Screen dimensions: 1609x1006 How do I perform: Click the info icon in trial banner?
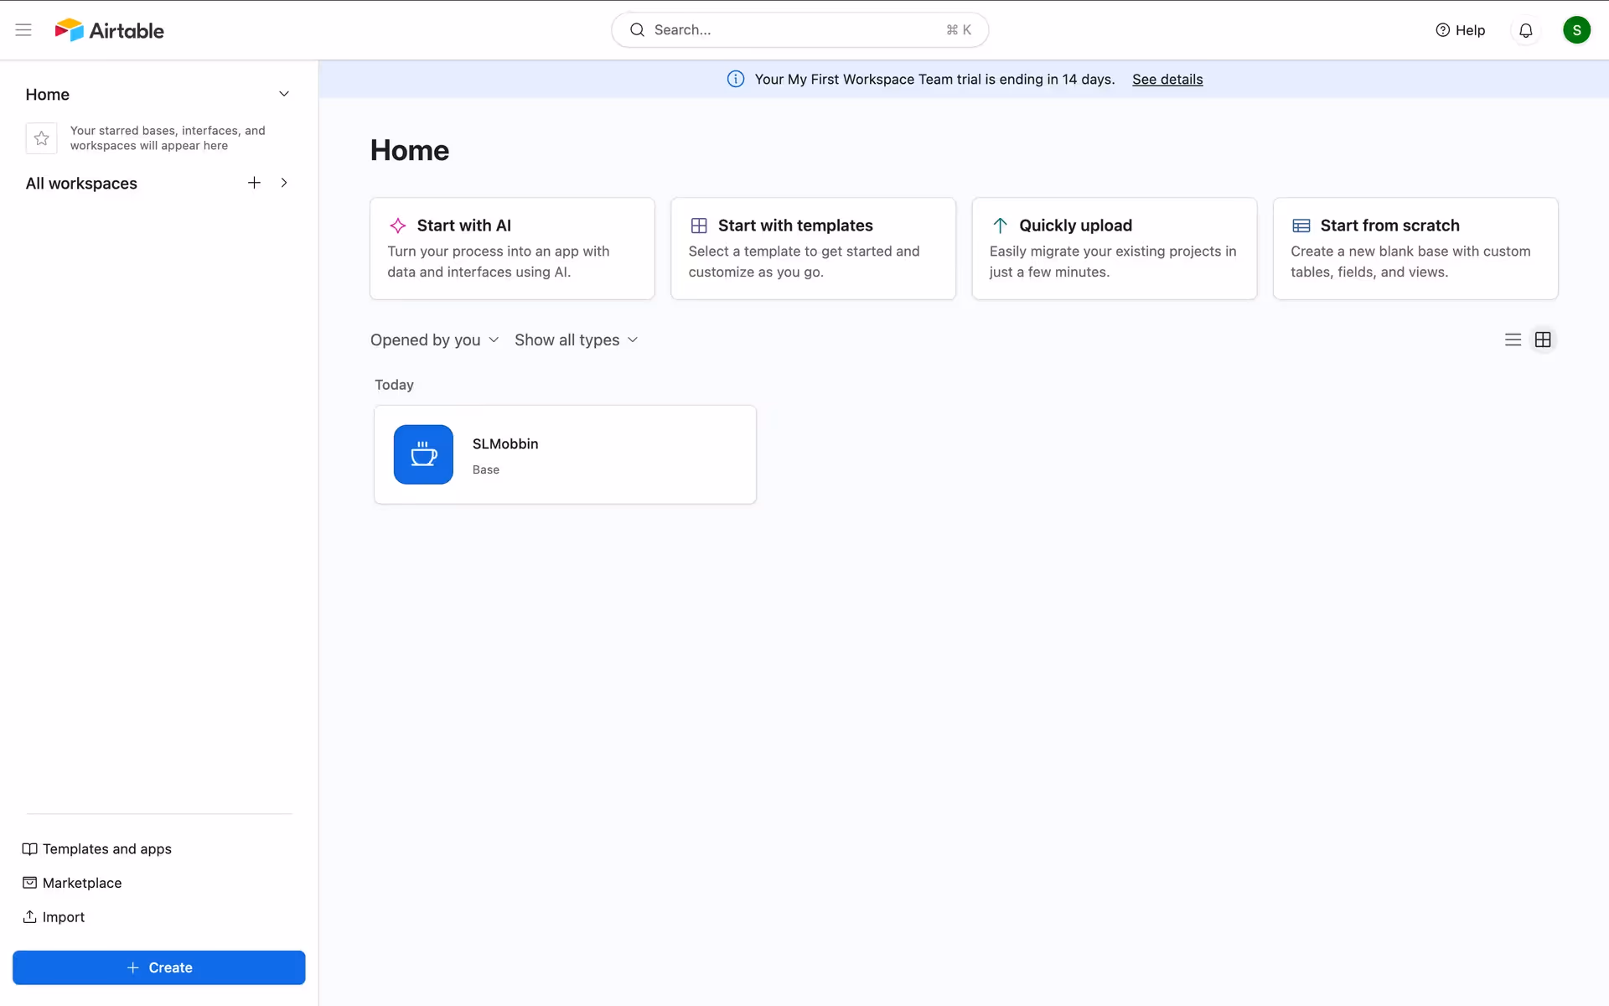click(735, 79)
